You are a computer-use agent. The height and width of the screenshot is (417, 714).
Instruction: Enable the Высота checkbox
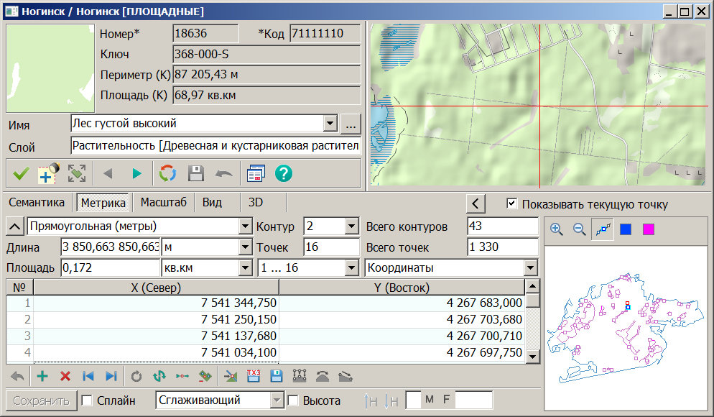click(x=293, y=400)
